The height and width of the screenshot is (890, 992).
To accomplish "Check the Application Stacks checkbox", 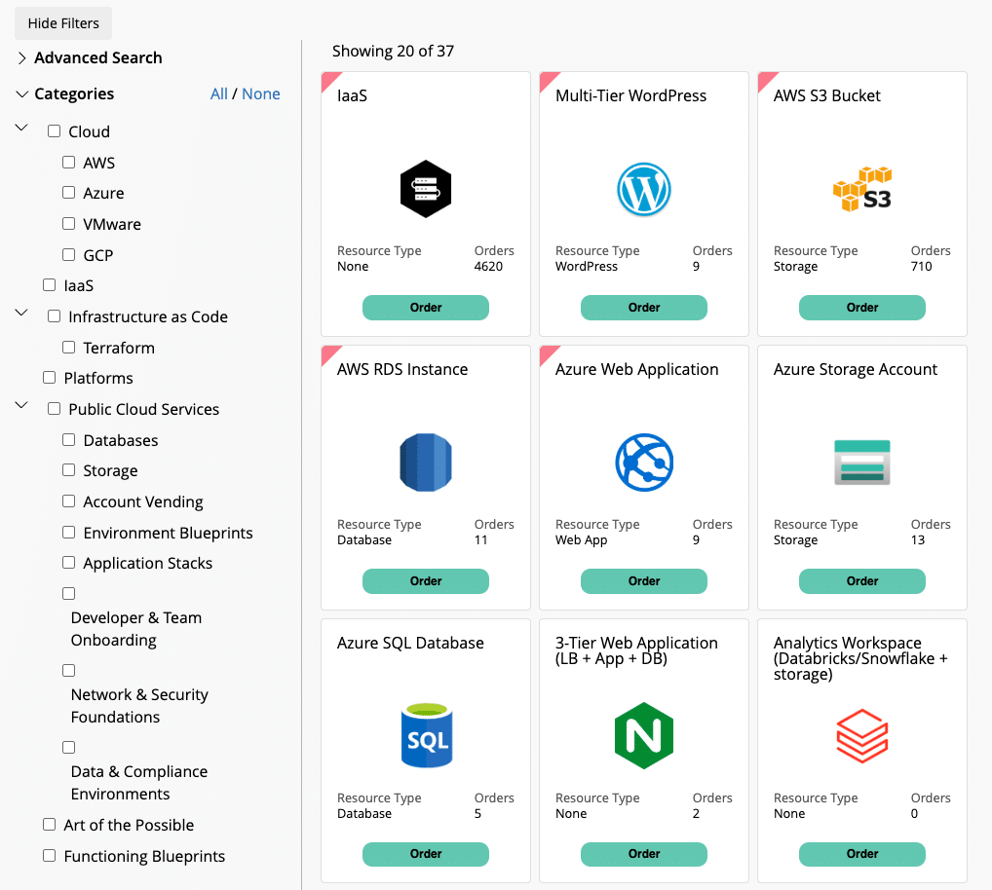I will pyautogui.click(x=68, y=562).
